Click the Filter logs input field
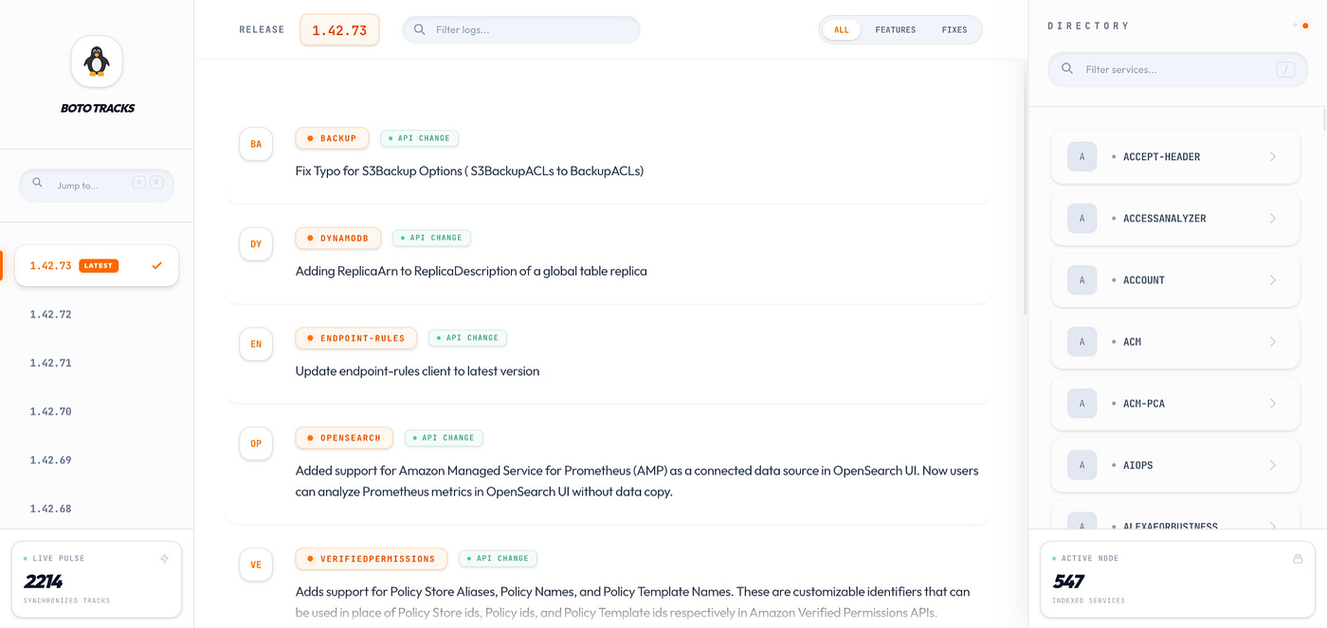Viewport: 1327px width, 628px height. tap(521, 30)
